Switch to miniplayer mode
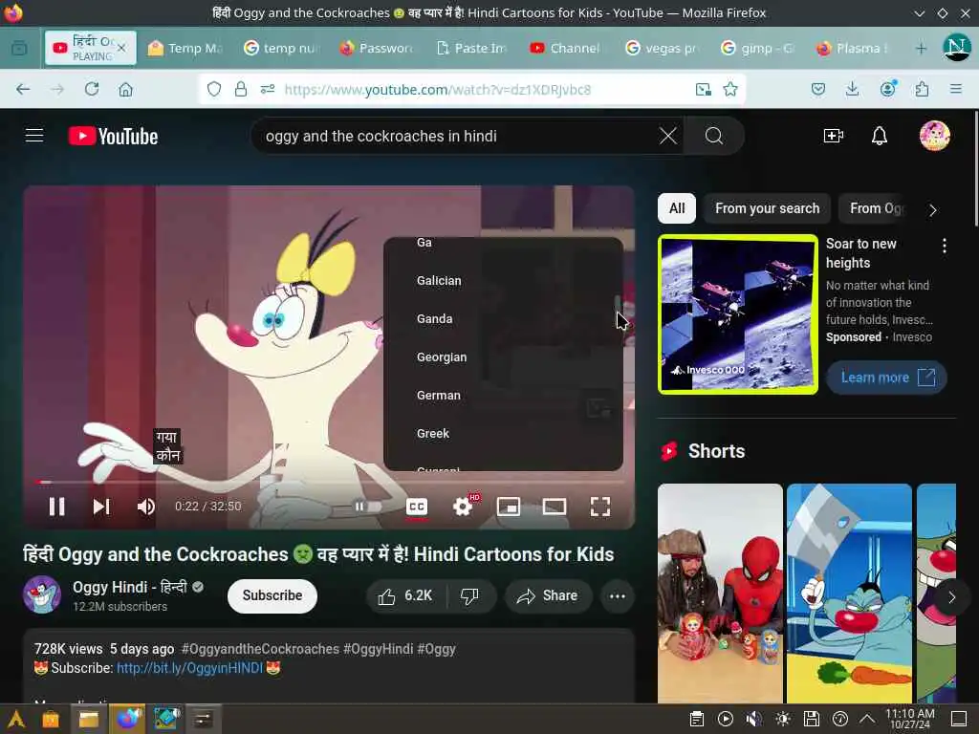Viewport: 979px width, 734px height. click(509, 507)
